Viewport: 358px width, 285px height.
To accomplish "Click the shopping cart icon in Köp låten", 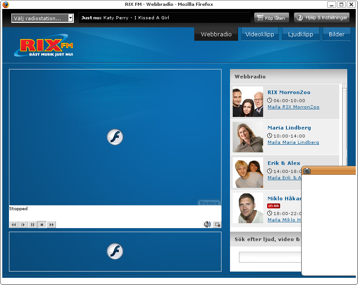I will click(x=260, y=17).
